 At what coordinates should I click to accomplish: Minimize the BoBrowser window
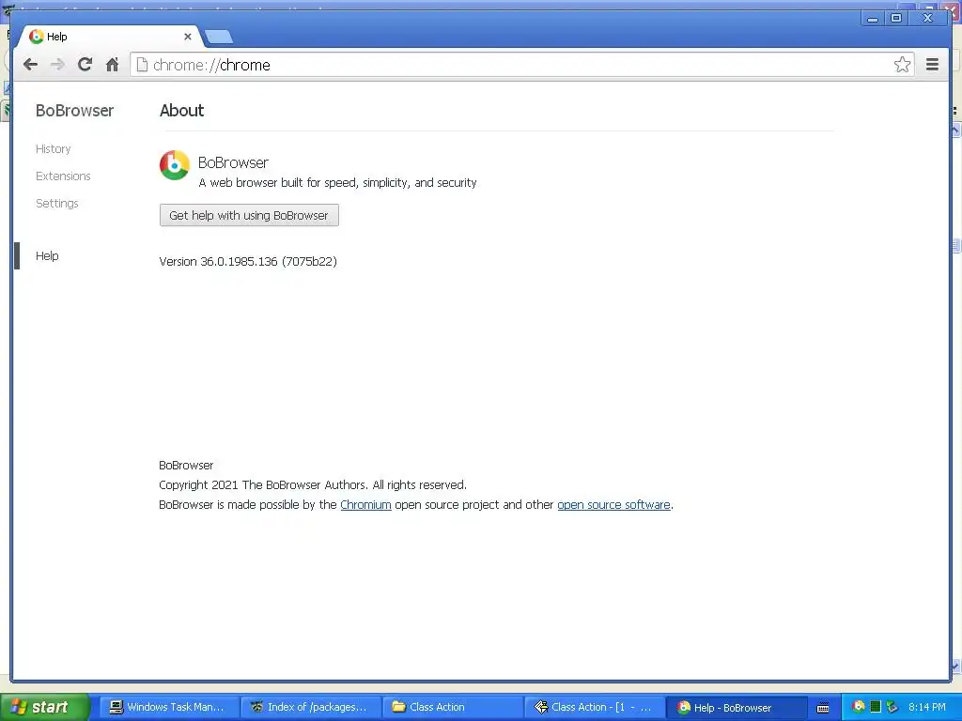873,18
